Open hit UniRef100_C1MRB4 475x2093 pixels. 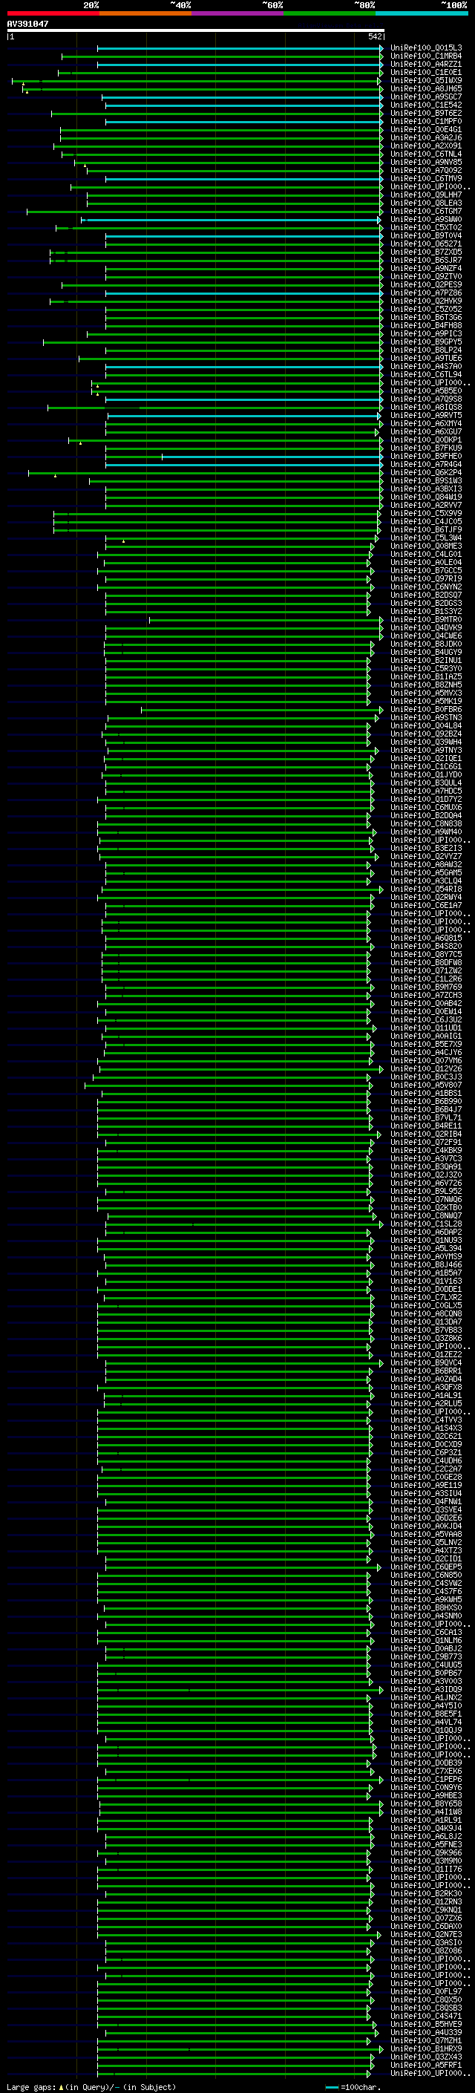click(x=425, y=56)
